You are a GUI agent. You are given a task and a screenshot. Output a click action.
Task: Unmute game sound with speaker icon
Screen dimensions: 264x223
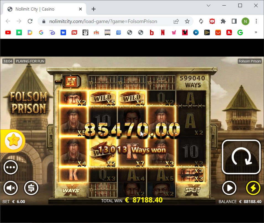click(x=11, y=188)
